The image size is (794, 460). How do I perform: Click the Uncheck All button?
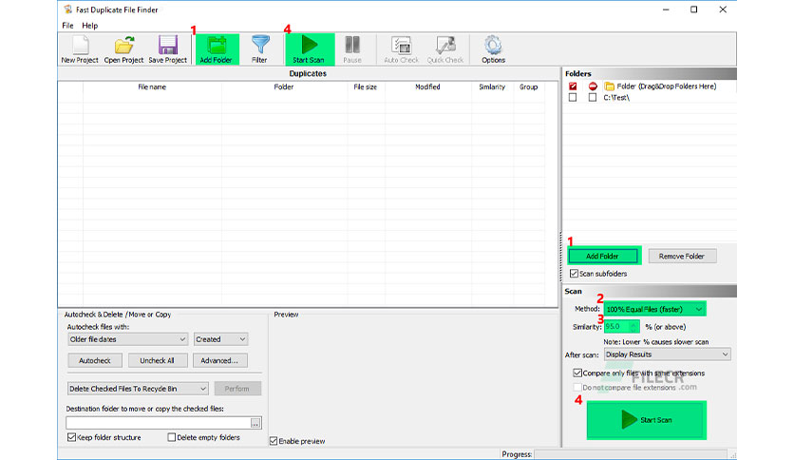[157, 361]
